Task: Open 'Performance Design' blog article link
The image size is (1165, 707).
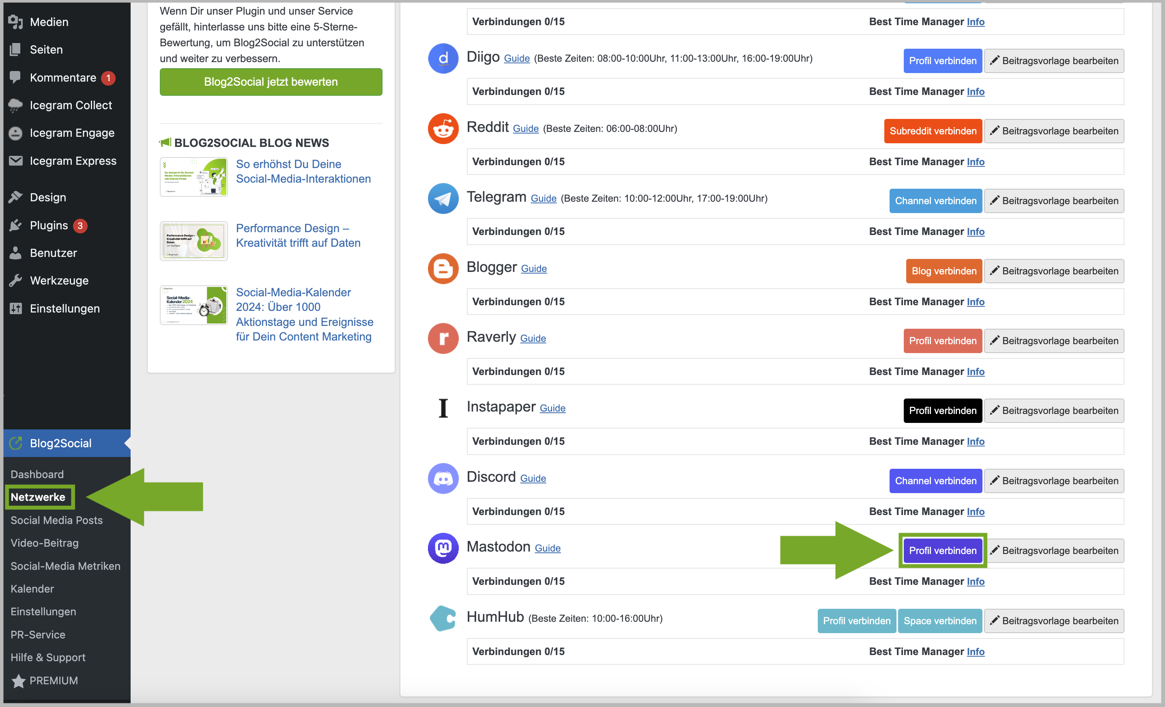Action: 298,235
